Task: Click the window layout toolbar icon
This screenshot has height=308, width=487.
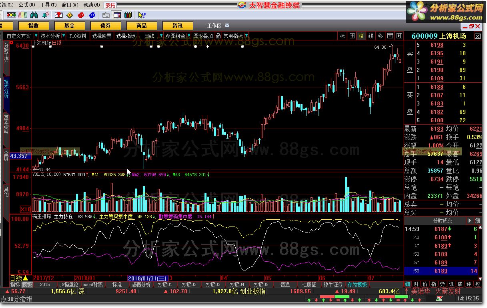Action: [x=117, y=15]
